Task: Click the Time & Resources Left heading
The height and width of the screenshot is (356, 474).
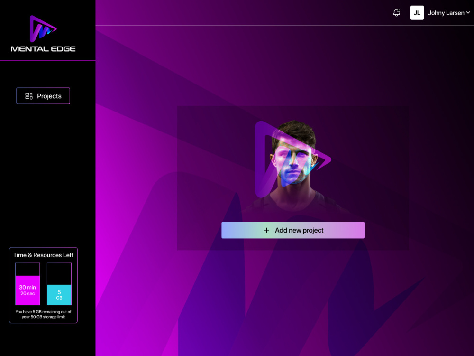Action: point(43,255)
